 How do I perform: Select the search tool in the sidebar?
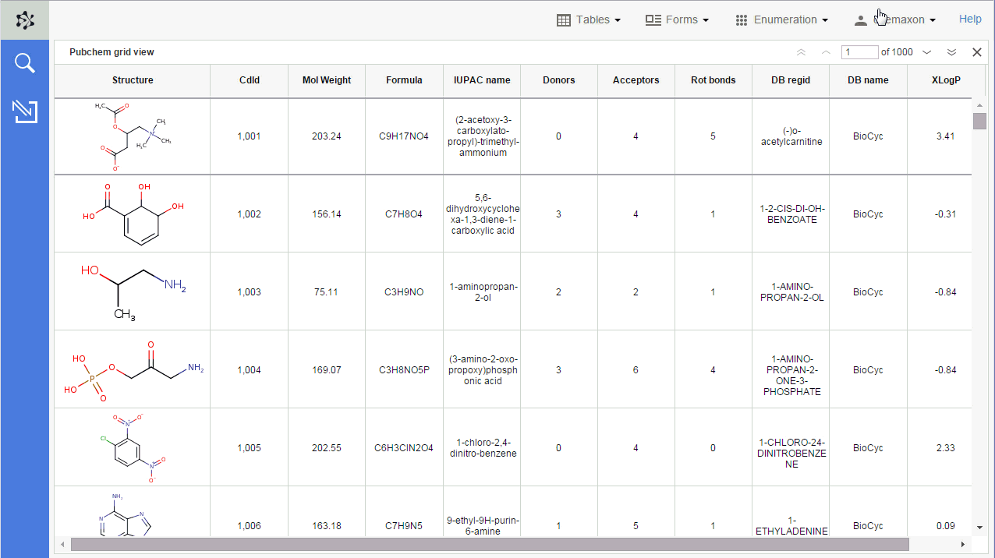[x=24, y=62]
